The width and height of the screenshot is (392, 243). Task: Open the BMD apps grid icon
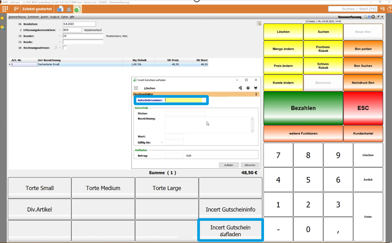5,9
